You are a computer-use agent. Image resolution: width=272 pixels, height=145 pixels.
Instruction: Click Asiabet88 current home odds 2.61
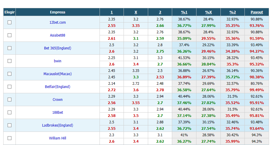click(112, 39)
